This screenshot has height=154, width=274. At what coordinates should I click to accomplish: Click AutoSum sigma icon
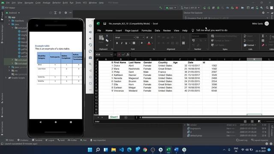(x=263, y=36)
